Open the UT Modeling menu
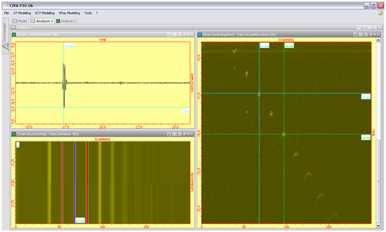Screen dimensions: 386x232 (22, 13)
